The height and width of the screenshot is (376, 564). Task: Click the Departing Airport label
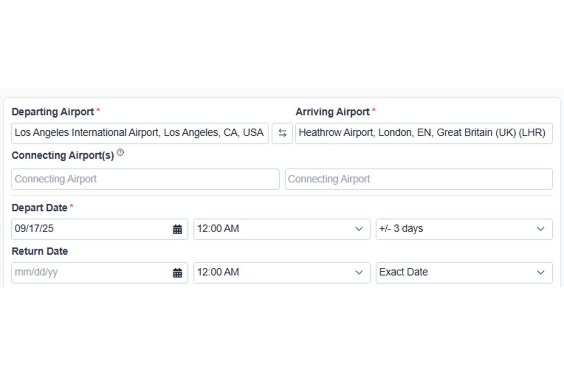click(53, 112)
